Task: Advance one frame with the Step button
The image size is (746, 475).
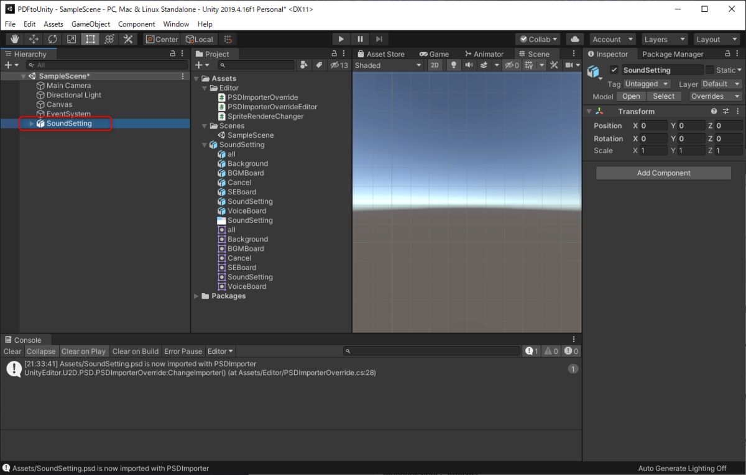Action: (x=380, y=39)
